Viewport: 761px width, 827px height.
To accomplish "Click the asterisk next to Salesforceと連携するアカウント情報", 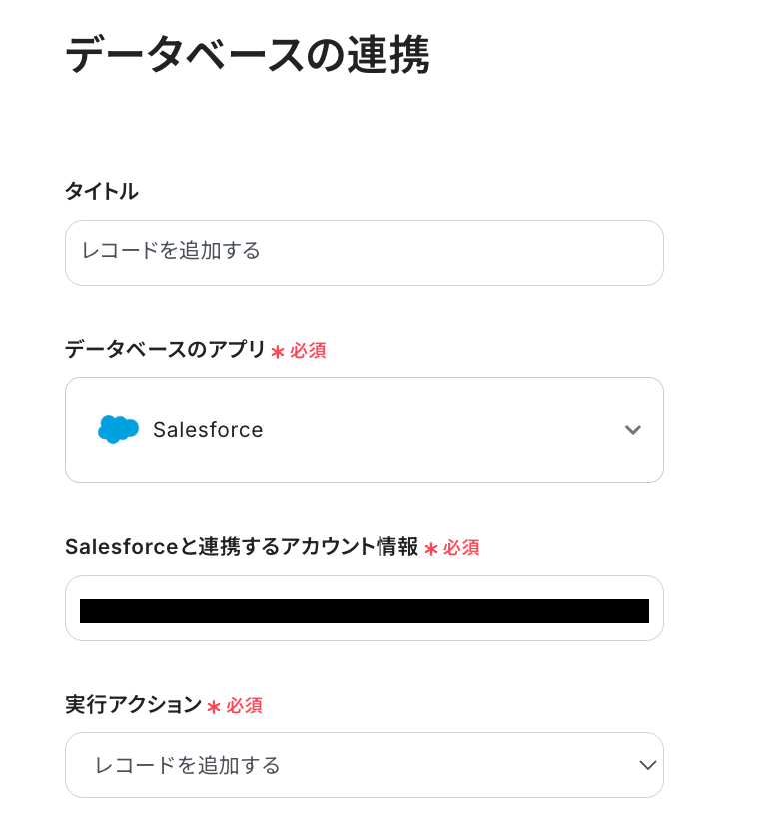I will click(x=431, y=549).
